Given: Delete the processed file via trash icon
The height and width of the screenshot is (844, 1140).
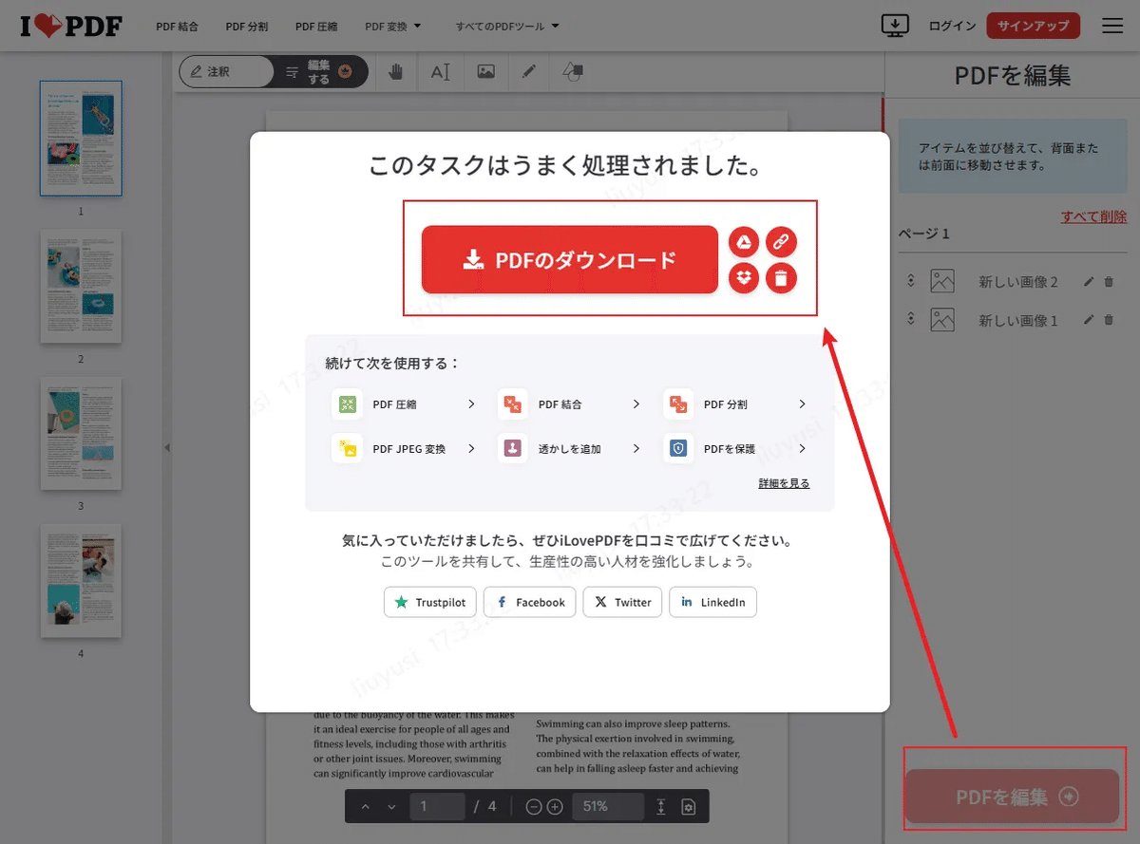Looking at the screenshot, I should (x=781, y=278).
